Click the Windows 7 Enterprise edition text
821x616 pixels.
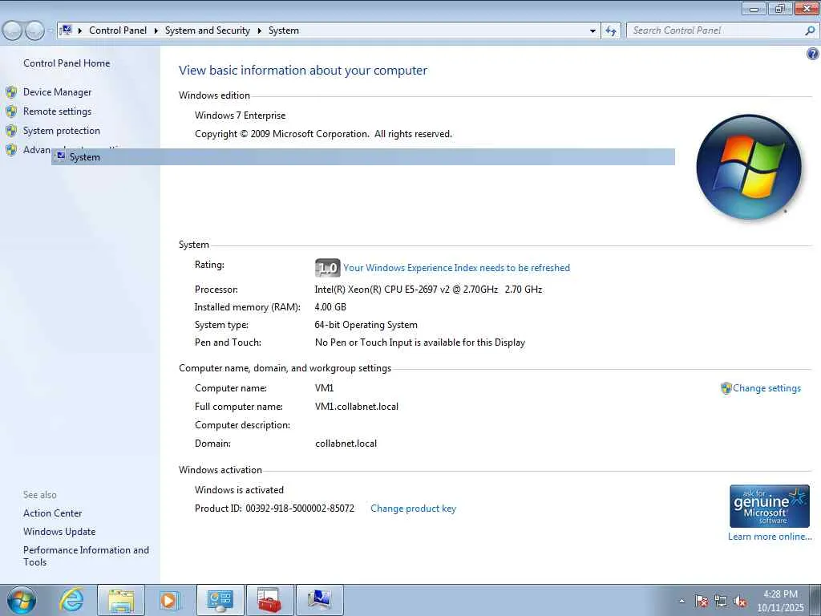click(241, 115)
